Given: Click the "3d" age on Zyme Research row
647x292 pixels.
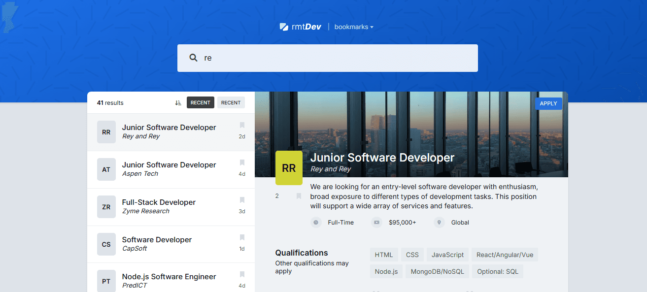Looking at the screenshot, I should coord(242,211).
